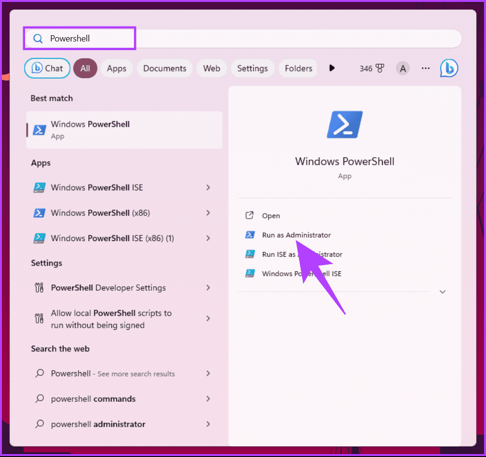
Task: Expand Windows PowerShell (x86) result chevron
Action: point(208,213)
